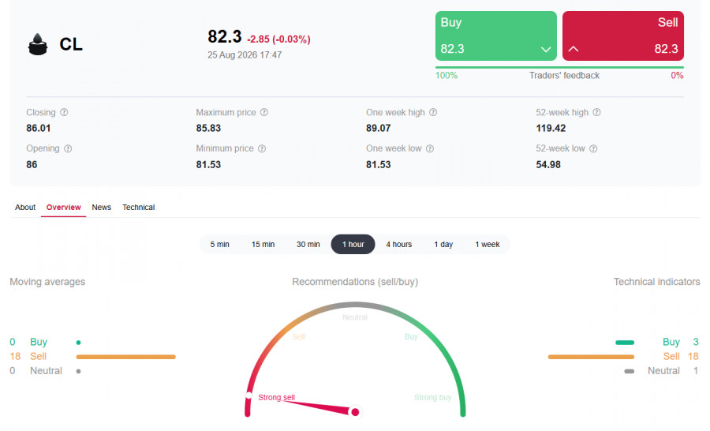Select the 15 min timeframe

(x=263, y=244)
